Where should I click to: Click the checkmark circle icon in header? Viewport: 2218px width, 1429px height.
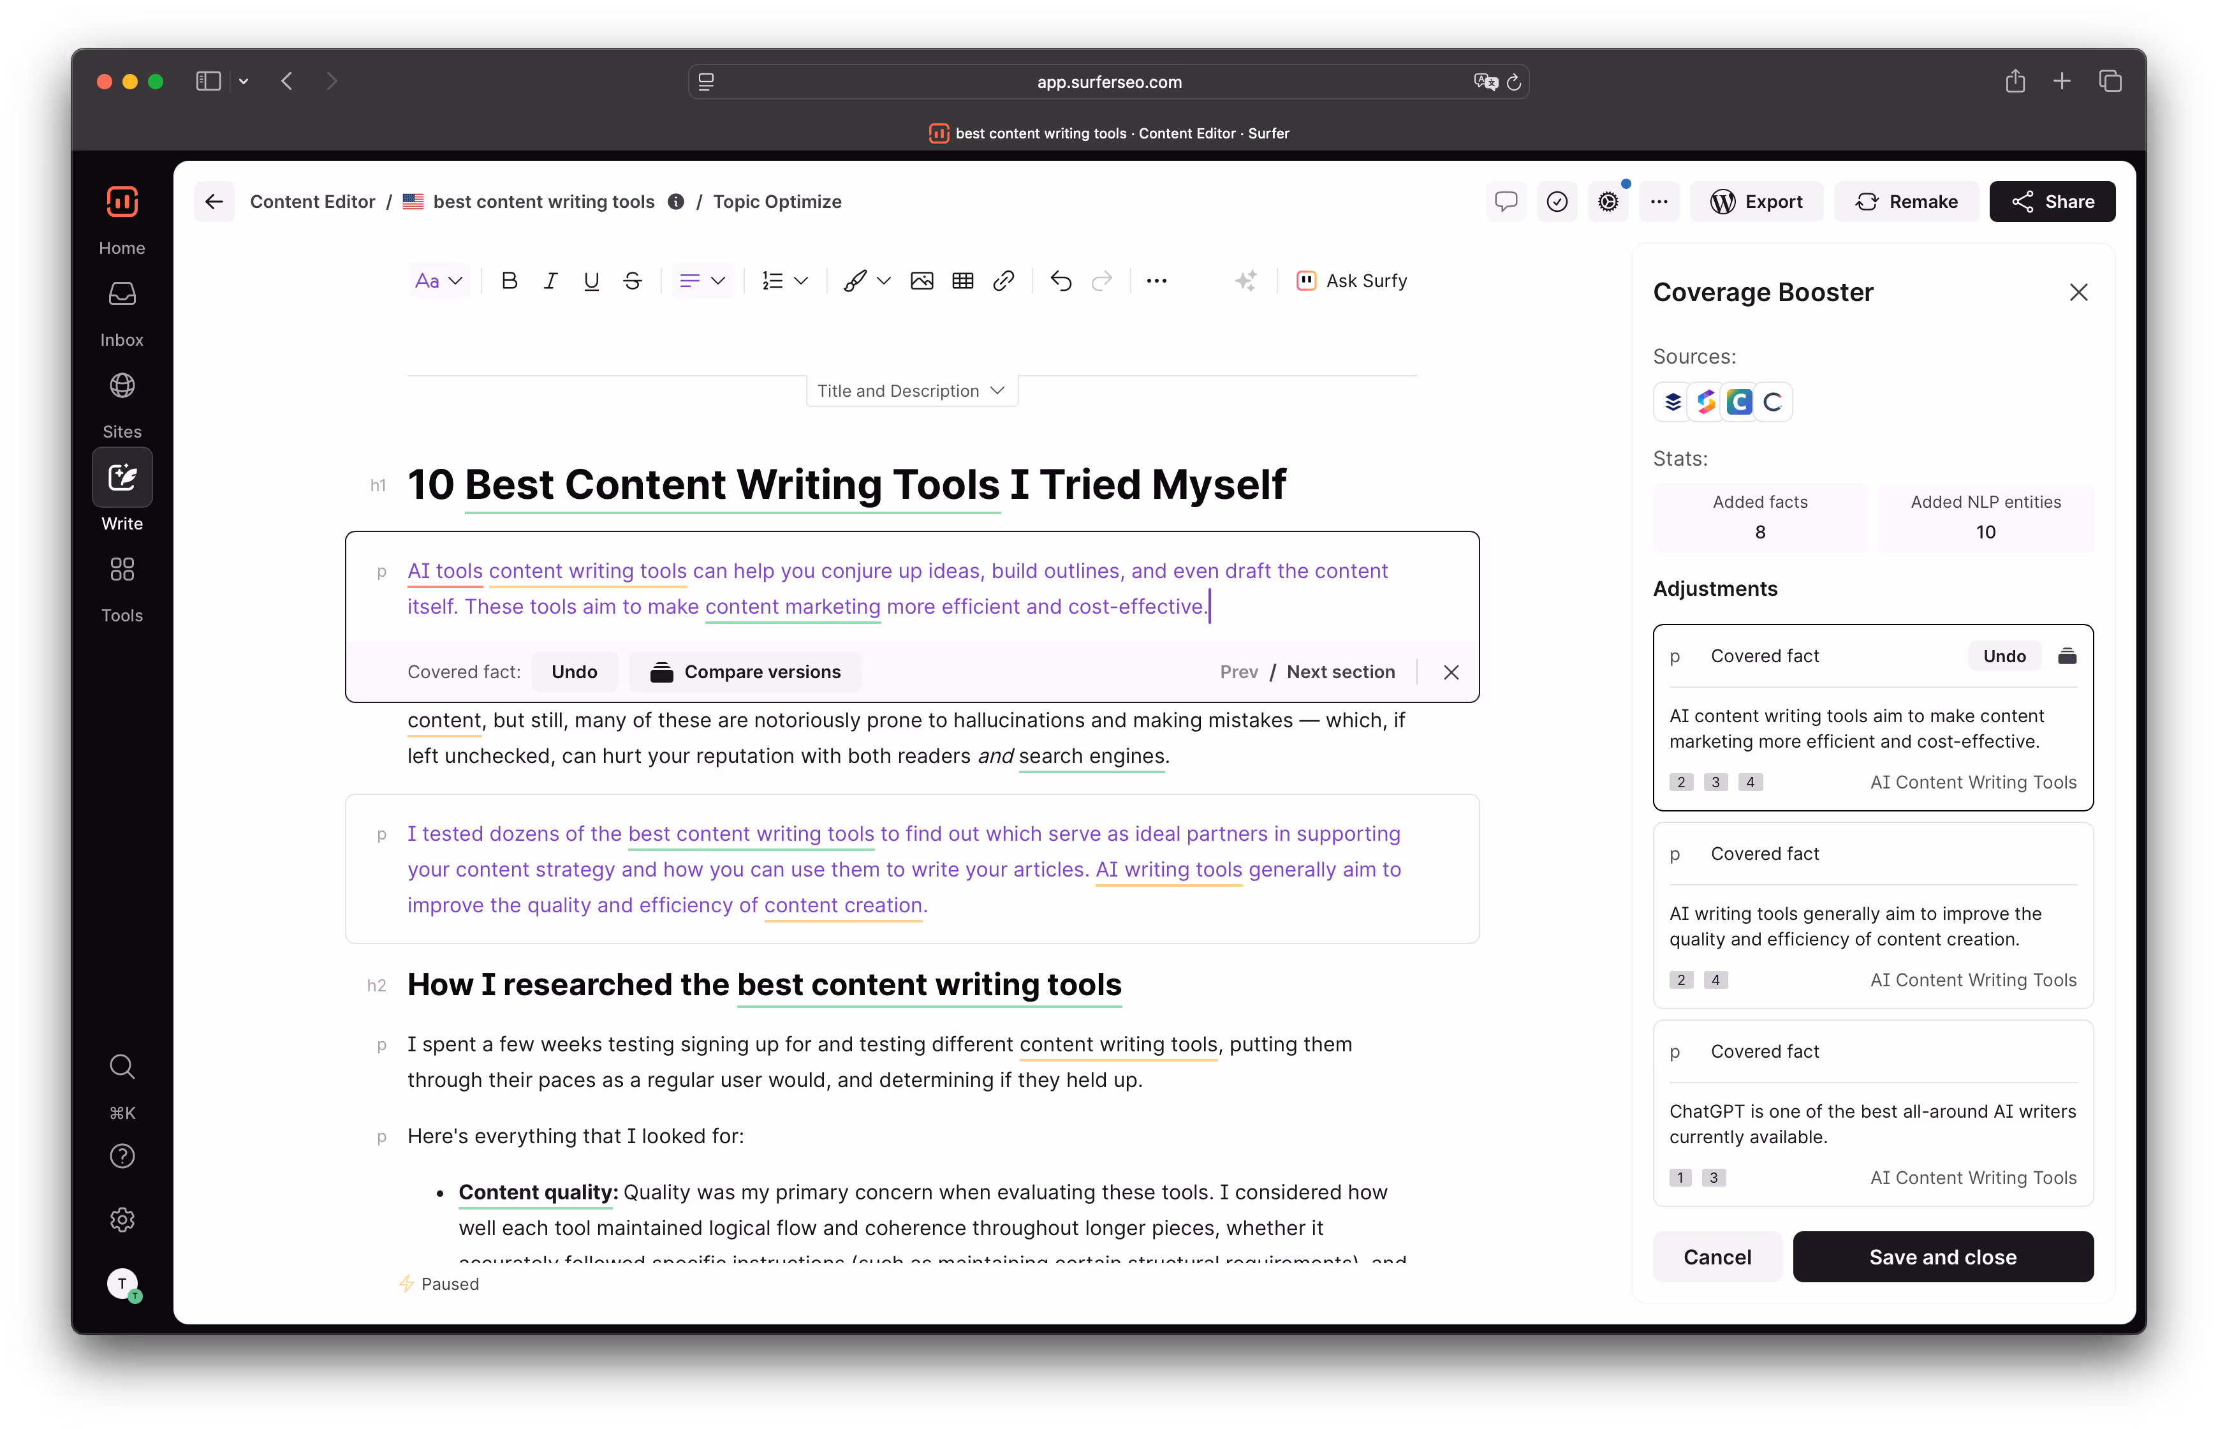click(x=1557, y=202)
